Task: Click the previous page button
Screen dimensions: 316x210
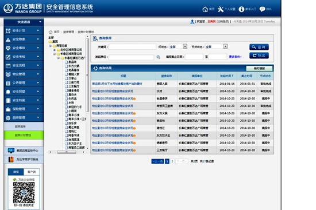Action: (157, 161)
